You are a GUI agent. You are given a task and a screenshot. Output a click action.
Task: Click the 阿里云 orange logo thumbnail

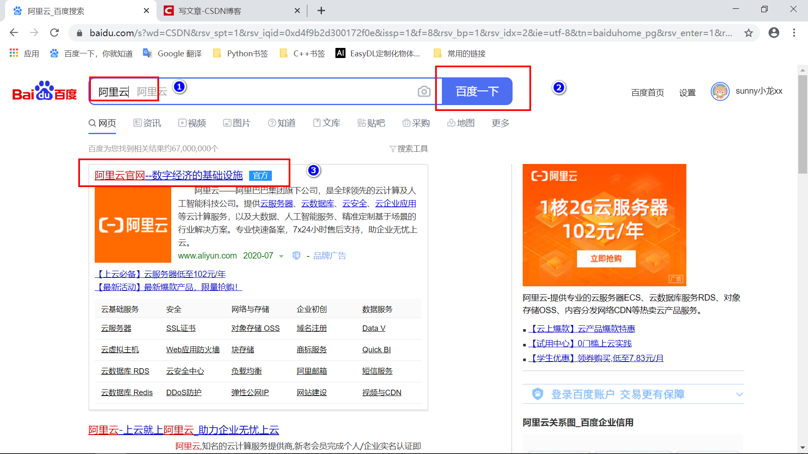(x=133, y=225)
